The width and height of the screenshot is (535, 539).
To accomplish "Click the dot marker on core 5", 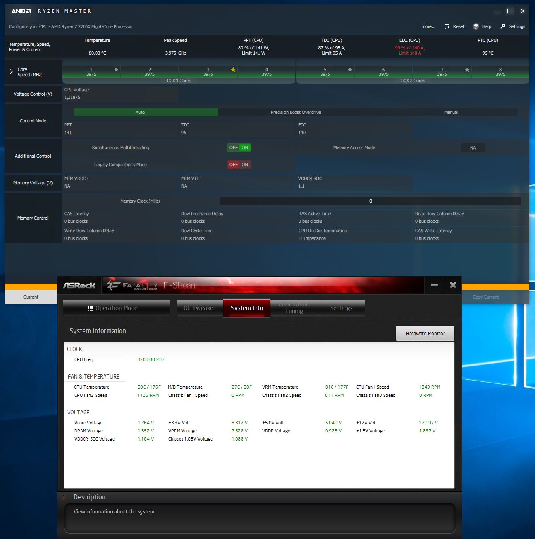I will pos(350,70).
